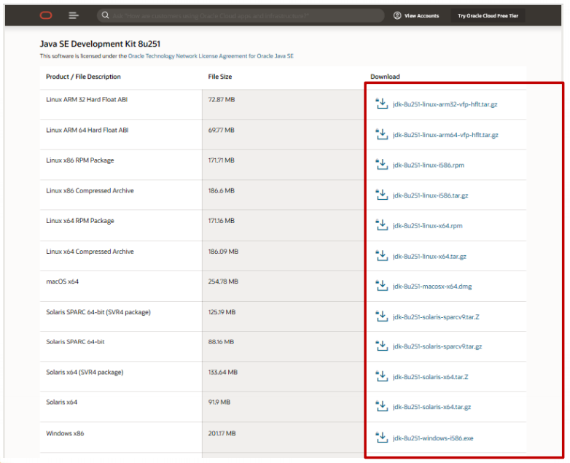This screenshot has height=463, width=570.
Task: Click Download column header
Action: 385,77
